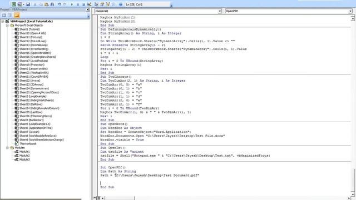Undo the last edit
Image resolution: width=356 pixels, height=200 pixels.
(x=60, y=4)
